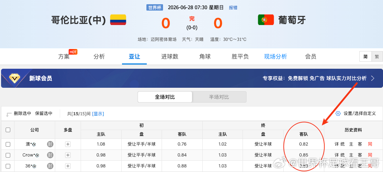Click final home odds 1.02
Screen dimensions: 383x172
(222, 144)
